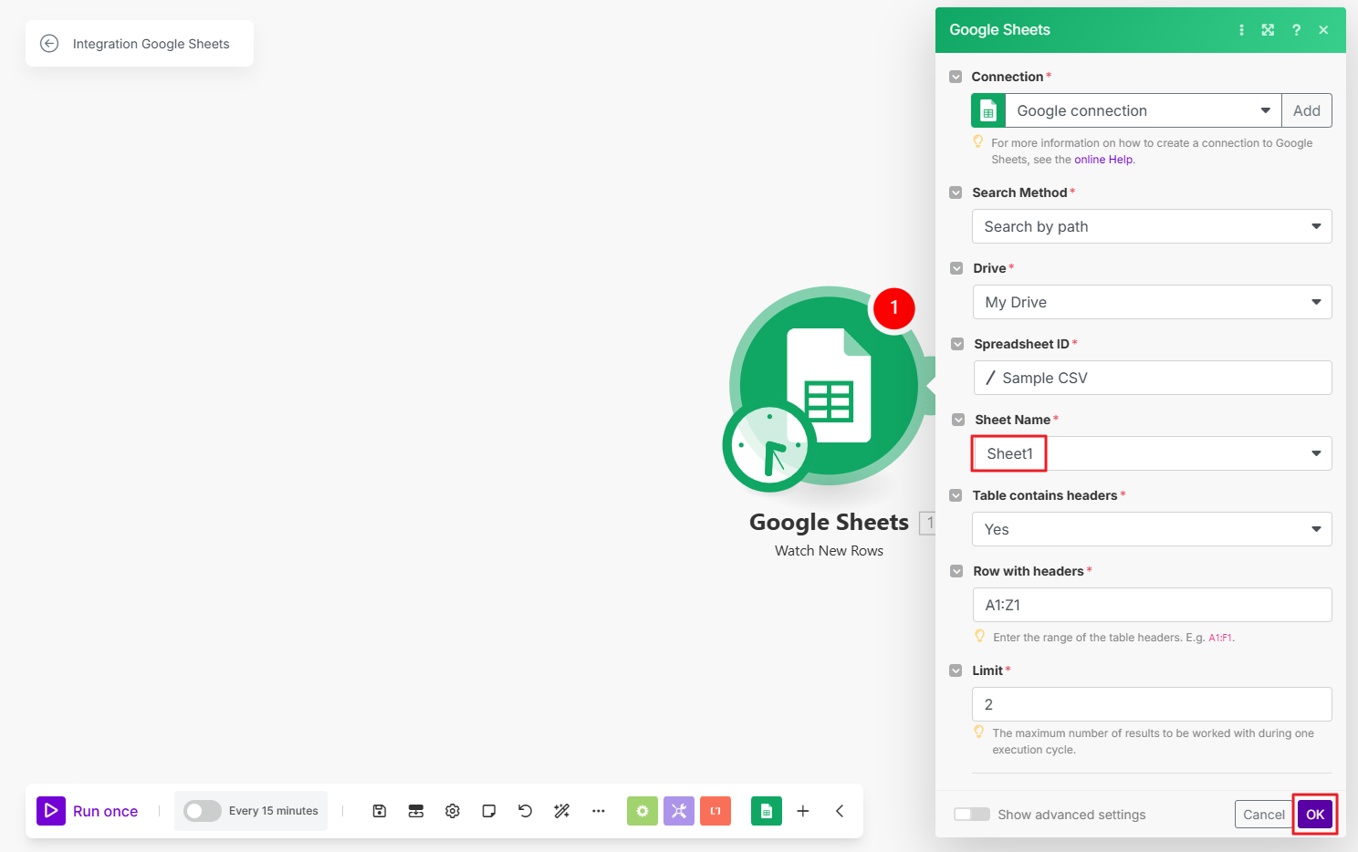
Task: Click the Run once button
Action: tap(89, 811)
